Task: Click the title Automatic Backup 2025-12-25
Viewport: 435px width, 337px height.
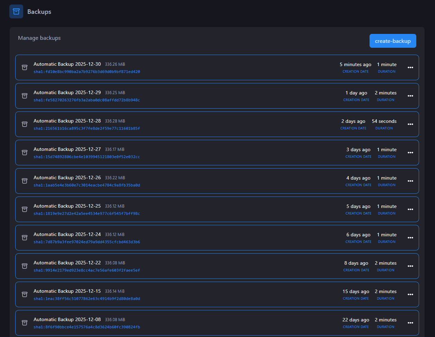Action: [x=67, y=206]
